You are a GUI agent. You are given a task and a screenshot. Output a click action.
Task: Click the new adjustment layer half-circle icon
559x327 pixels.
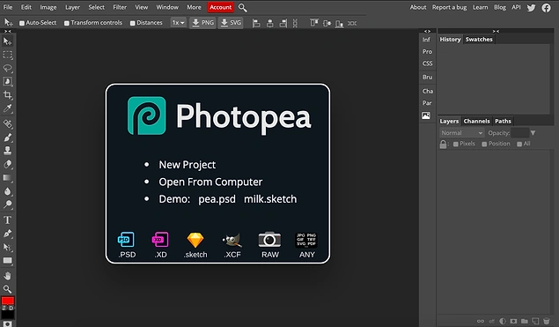pyautogui.click(x=503, y=322)
